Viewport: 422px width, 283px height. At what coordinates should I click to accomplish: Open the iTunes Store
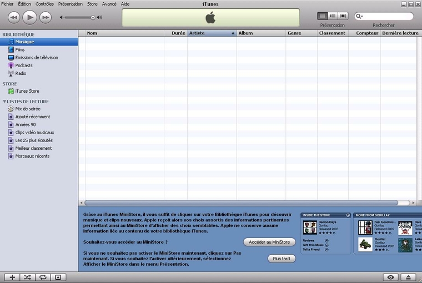(39, 91)
